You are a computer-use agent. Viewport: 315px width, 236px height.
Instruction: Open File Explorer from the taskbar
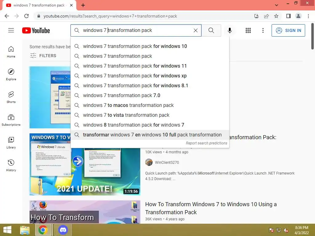(x=25, y=230)
